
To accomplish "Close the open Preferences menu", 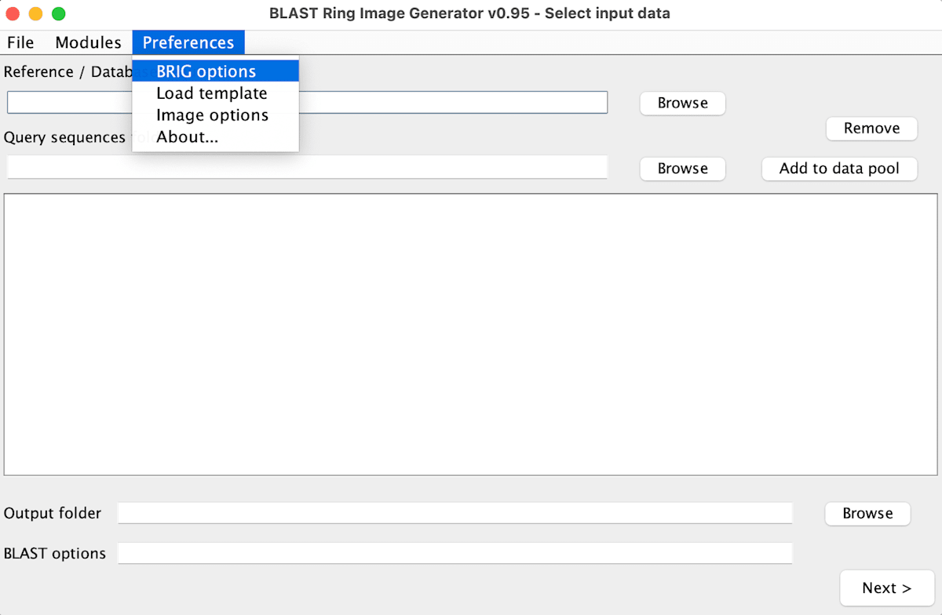I will pyautogui.click(x=188, y=42).
